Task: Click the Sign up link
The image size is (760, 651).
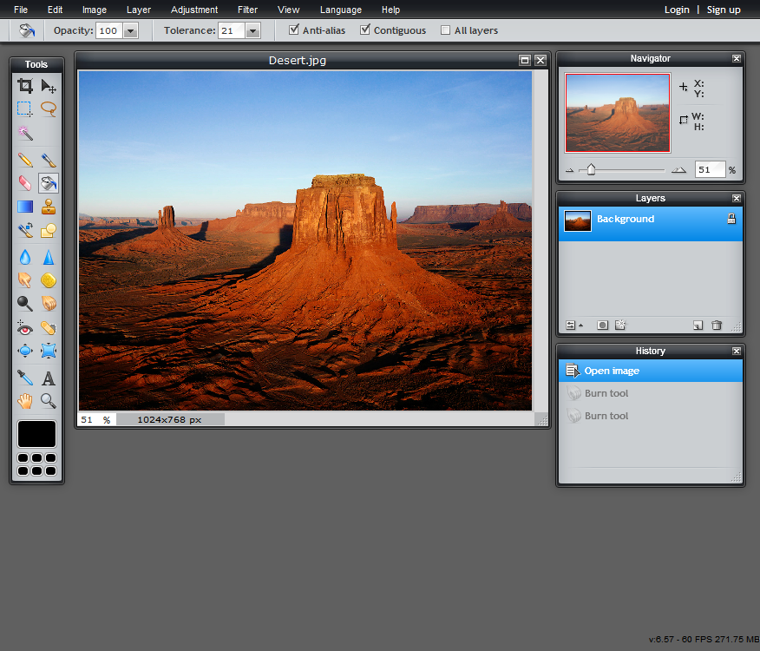Action: [723, 10]
